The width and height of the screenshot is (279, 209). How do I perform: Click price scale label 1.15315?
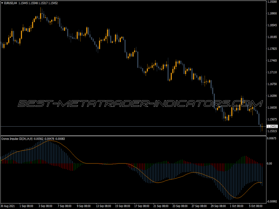click(272, 131)
